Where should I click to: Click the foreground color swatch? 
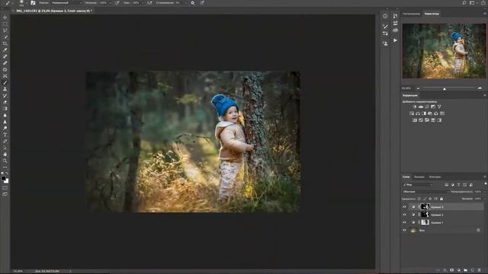[x=3, y=178]
